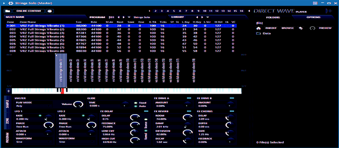
Task: Open the program dropdown arrow menu
Action: (129, 17)
